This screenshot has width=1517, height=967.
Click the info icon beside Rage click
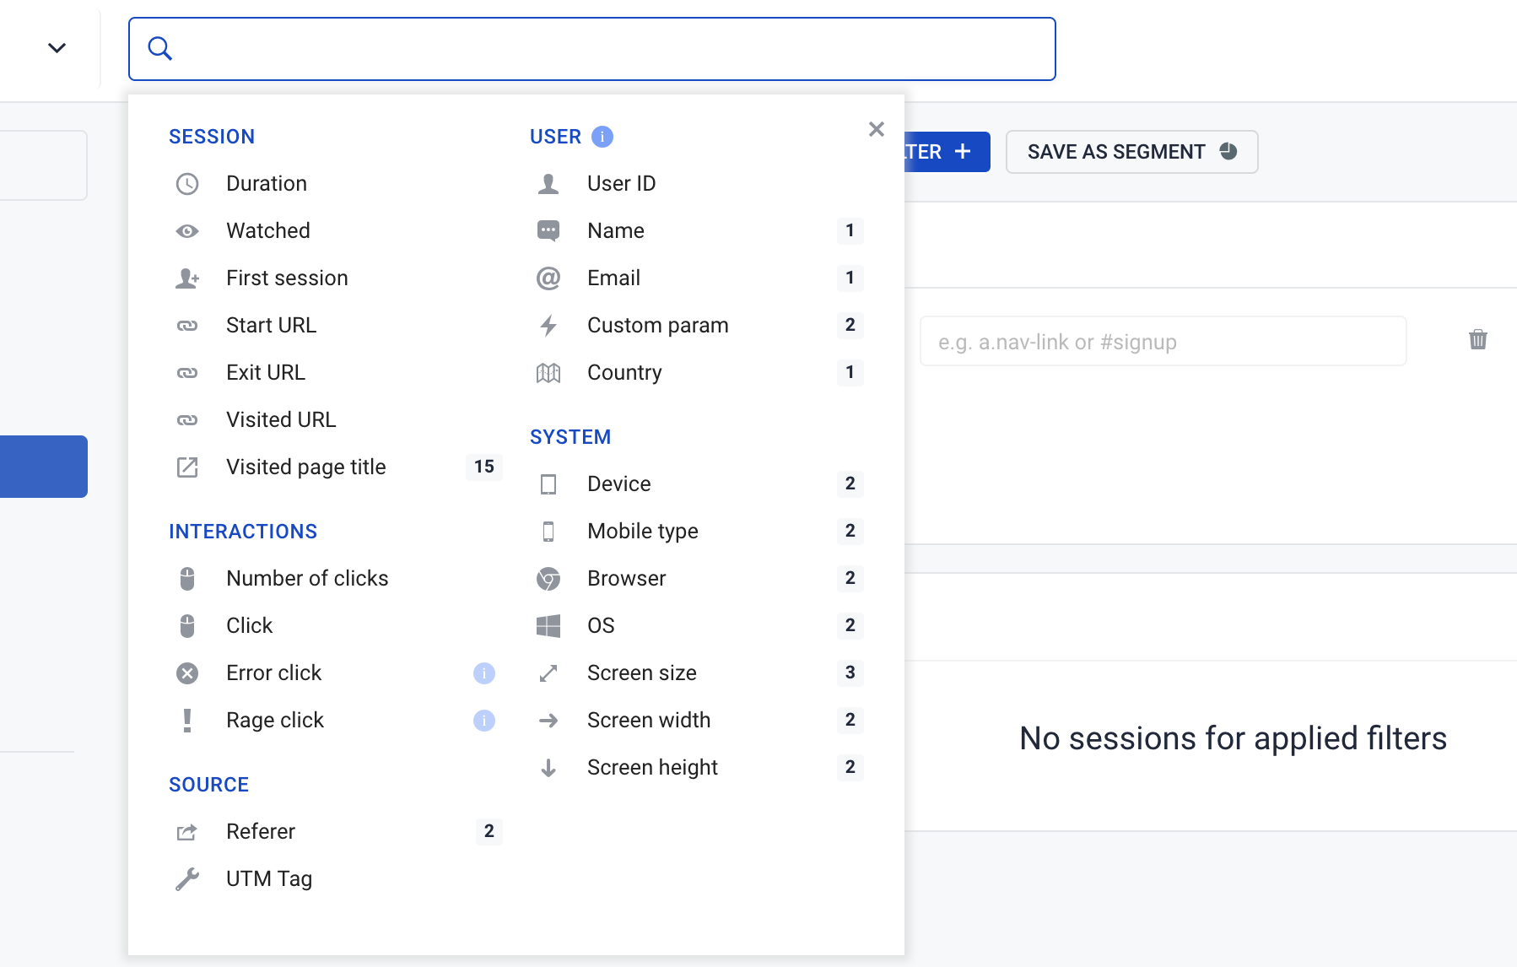[x=483, y=721]
